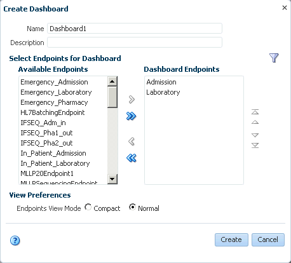Viewport: 291px width, 263px height.
Task: Open the help question mark icon
Action: [15, 240]
